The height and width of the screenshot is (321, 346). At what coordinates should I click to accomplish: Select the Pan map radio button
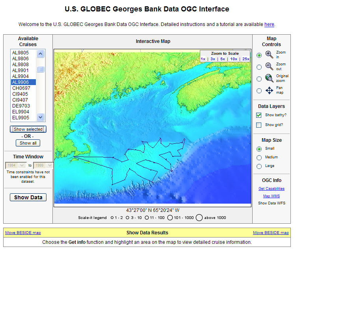[259, 91]
